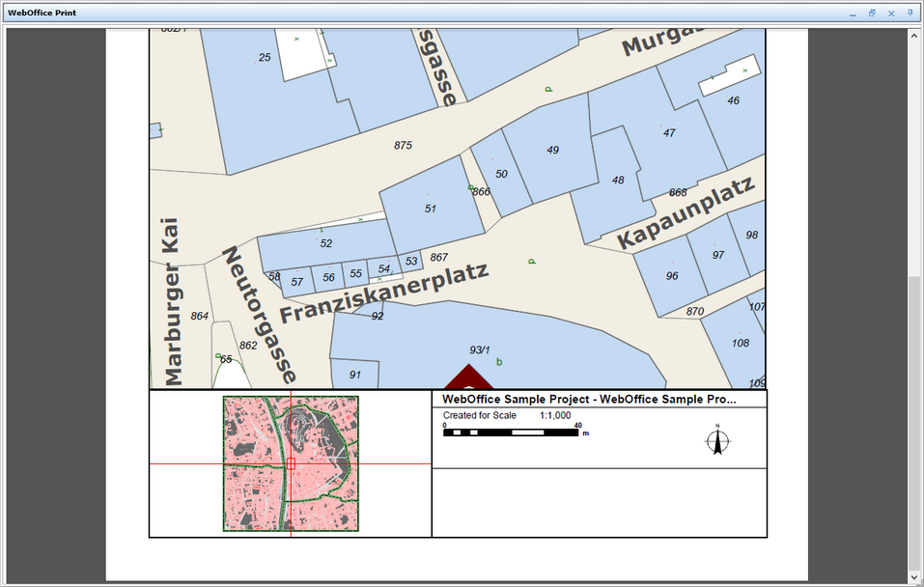Screen dimensions: 924x587
Task: Click the scroll down arrow
Action: coord(913,576)
